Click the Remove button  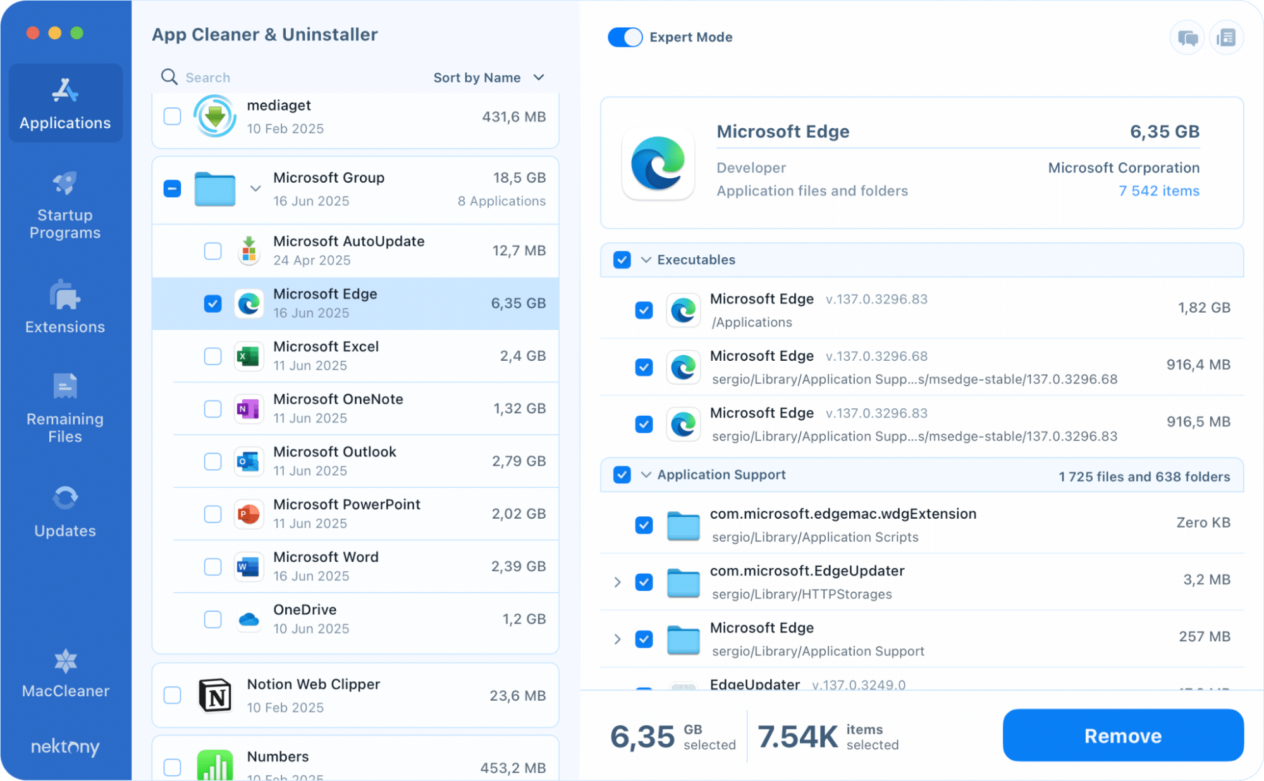coord(1123,735)
